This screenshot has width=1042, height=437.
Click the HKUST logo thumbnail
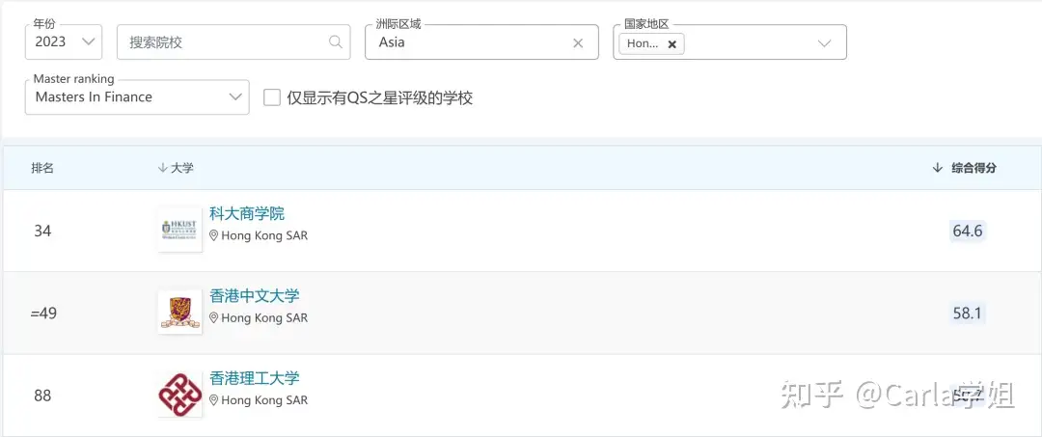(x=179, y=230)
